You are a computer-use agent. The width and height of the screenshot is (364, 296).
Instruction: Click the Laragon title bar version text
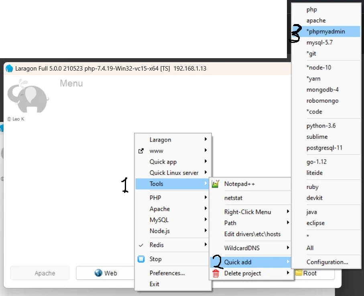tap(111, 69)
